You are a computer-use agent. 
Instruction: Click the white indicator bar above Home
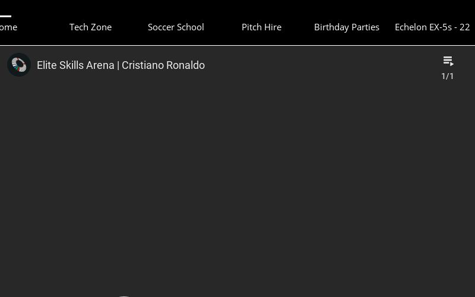pyautogui.click(x=5, y=17)
